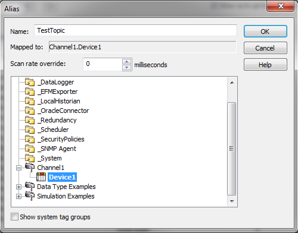This screenshot has width=298, height=233.
Task: Click the Data Type Examples channel icon
Action: point(30,187)
